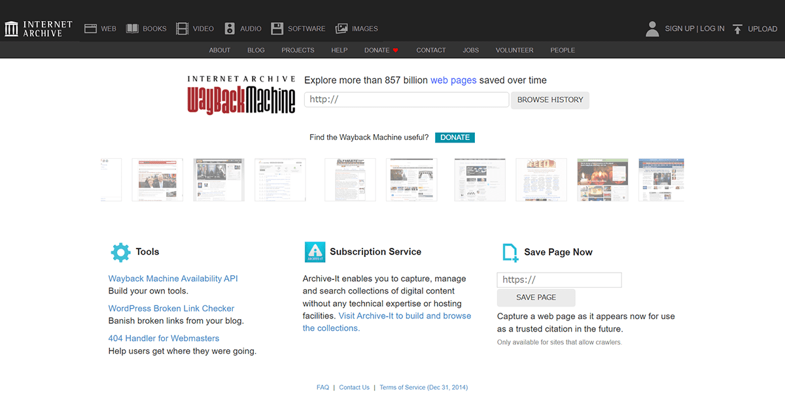The image size is (785, 412).
Task: Click the "Build your own tools." text
Action: coord(148,291)
